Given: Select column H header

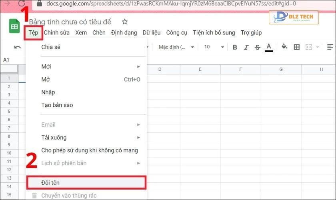Looking at the screenshot, I should tap(319, 69).
